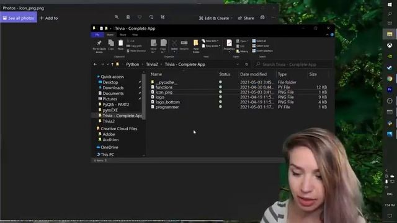397x223 pixels.
Task: Create a New folder from the ribbon
Action: (196, 46)
